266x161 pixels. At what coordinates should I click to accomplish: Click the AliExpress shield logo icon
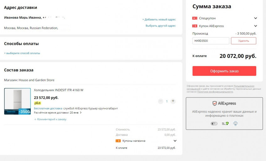[215, 103]
